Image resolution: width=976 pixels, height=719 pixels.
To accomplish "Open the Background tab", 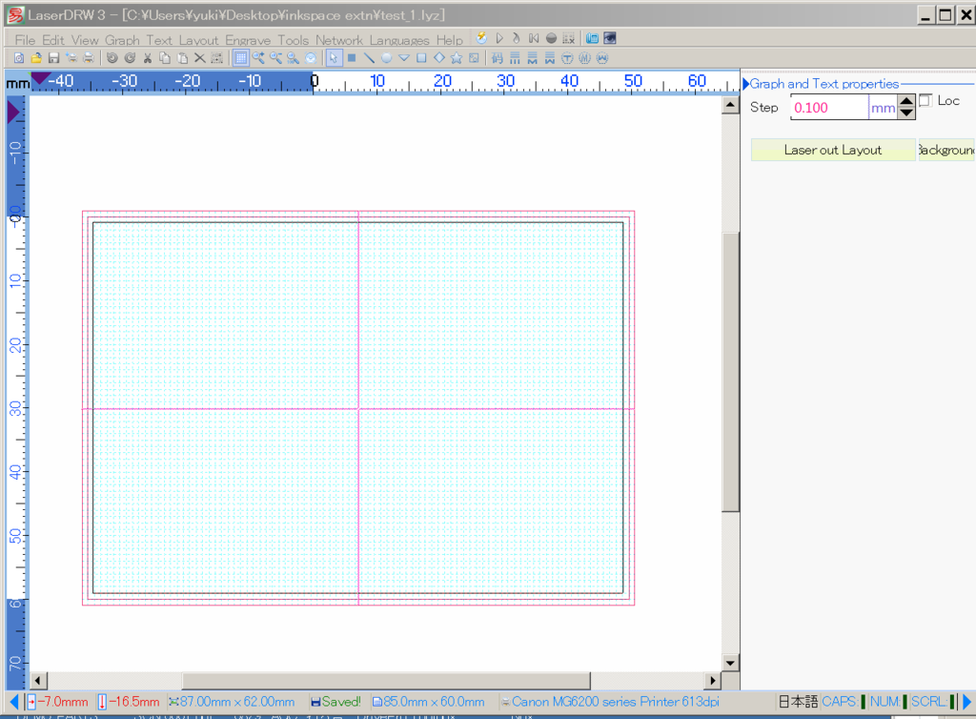I will [x=946, y=150].
